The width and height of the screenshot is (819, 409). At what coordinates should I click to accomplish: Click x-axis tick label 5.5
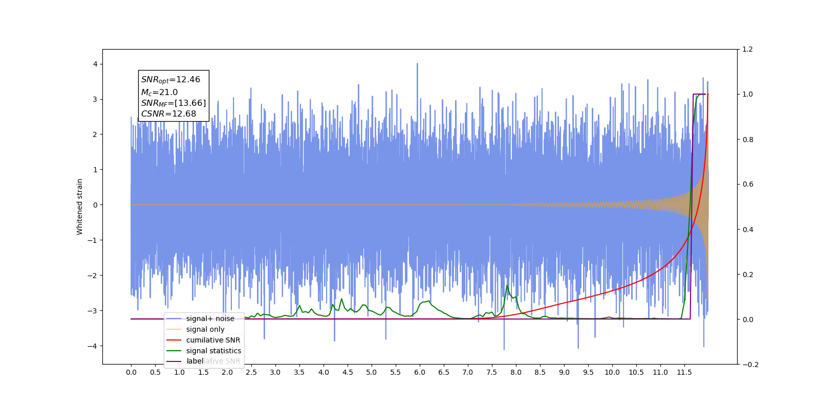click(396, 372)
